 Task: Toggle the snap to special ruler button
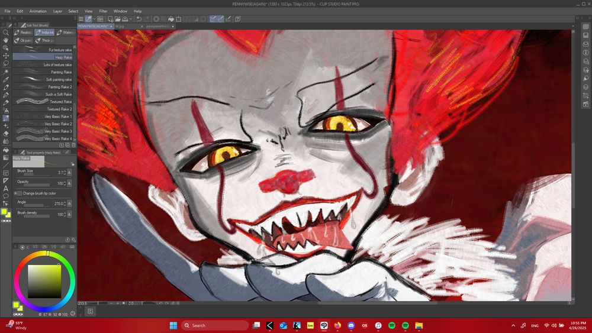coord(220,19)
